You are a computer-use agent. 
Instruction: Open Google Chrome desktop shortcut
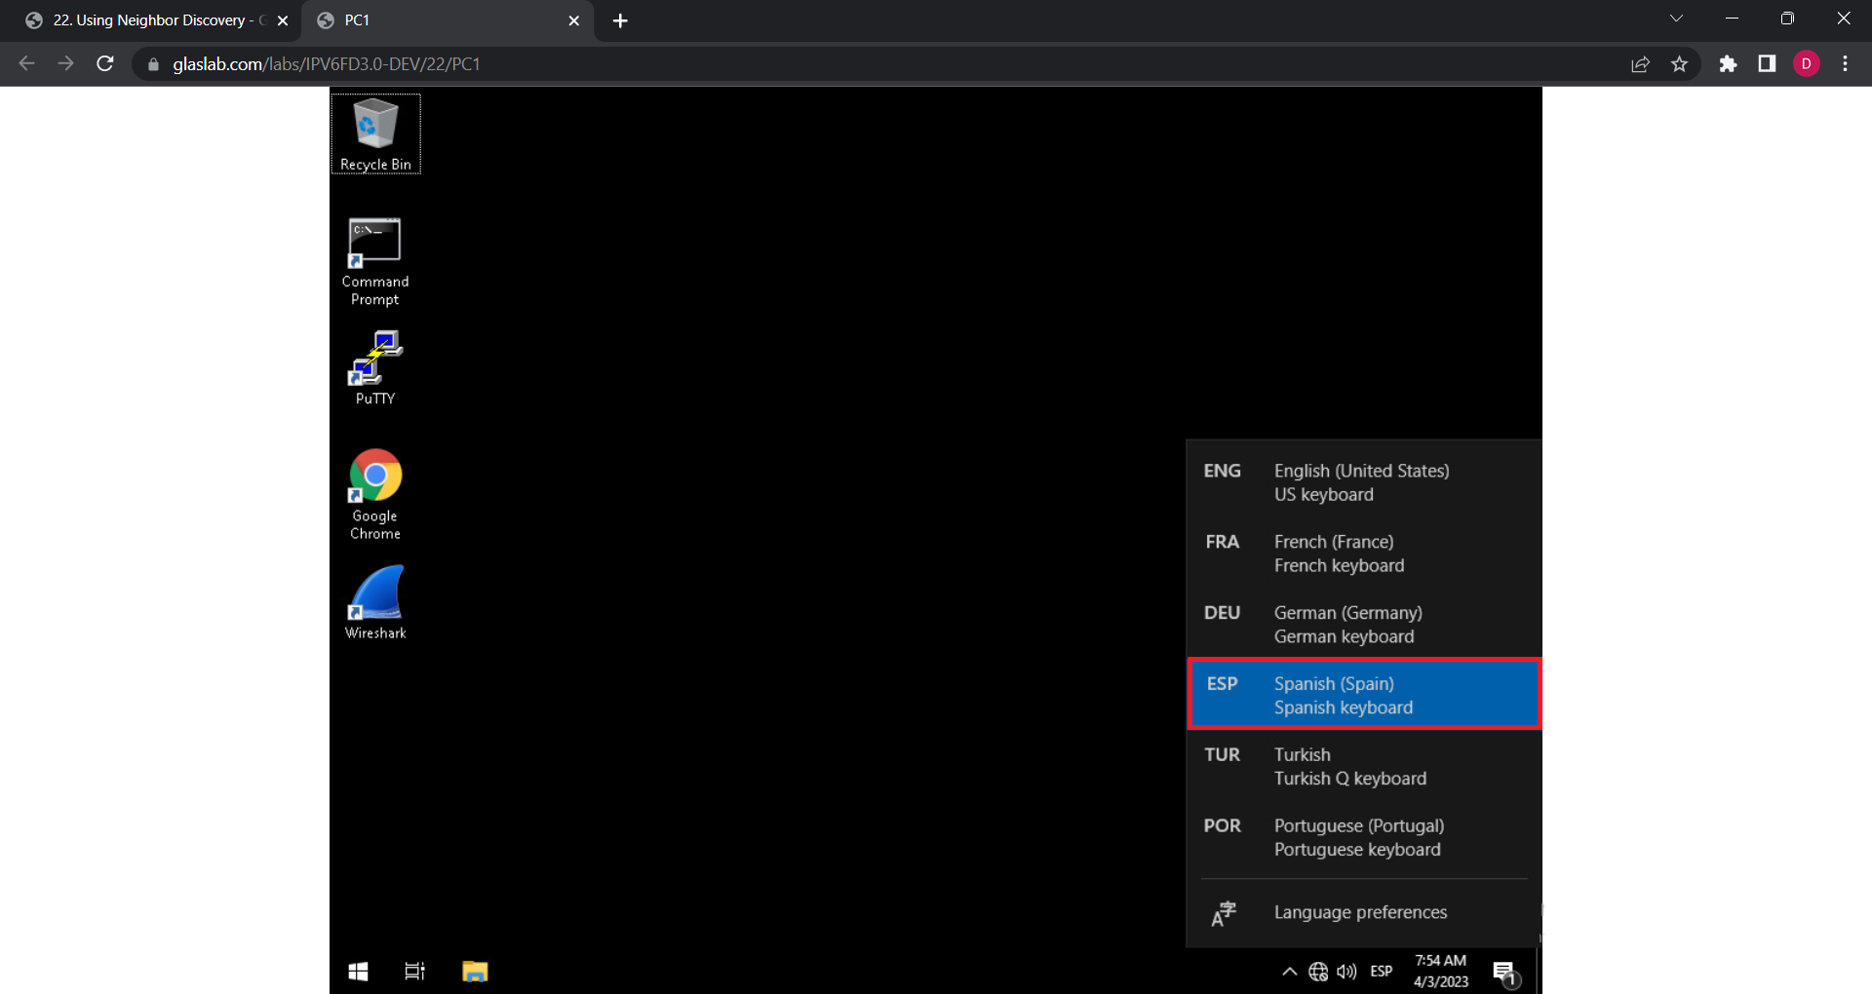(375, 493)
